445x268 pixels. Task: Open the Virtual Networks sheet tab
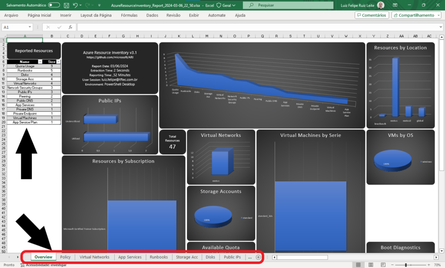pyautogui.click(x=94, y=257)
